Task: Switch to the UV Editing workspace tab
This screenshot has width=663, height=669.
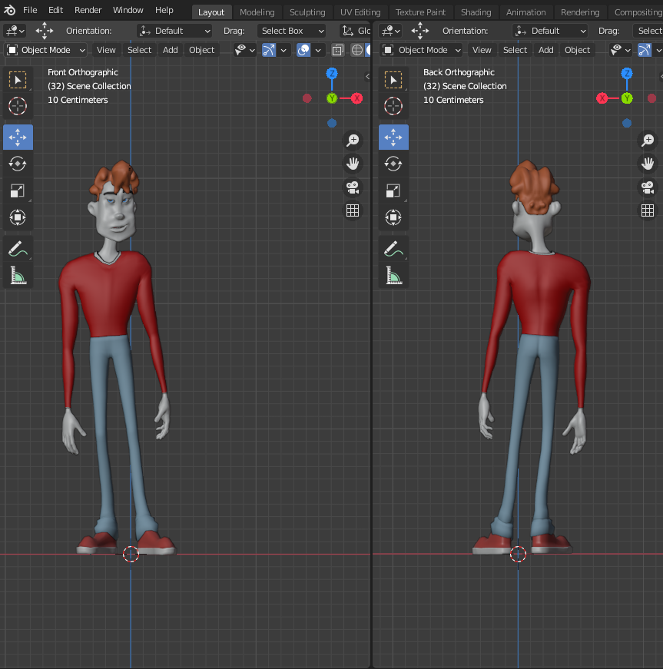Action: (360, 12)
